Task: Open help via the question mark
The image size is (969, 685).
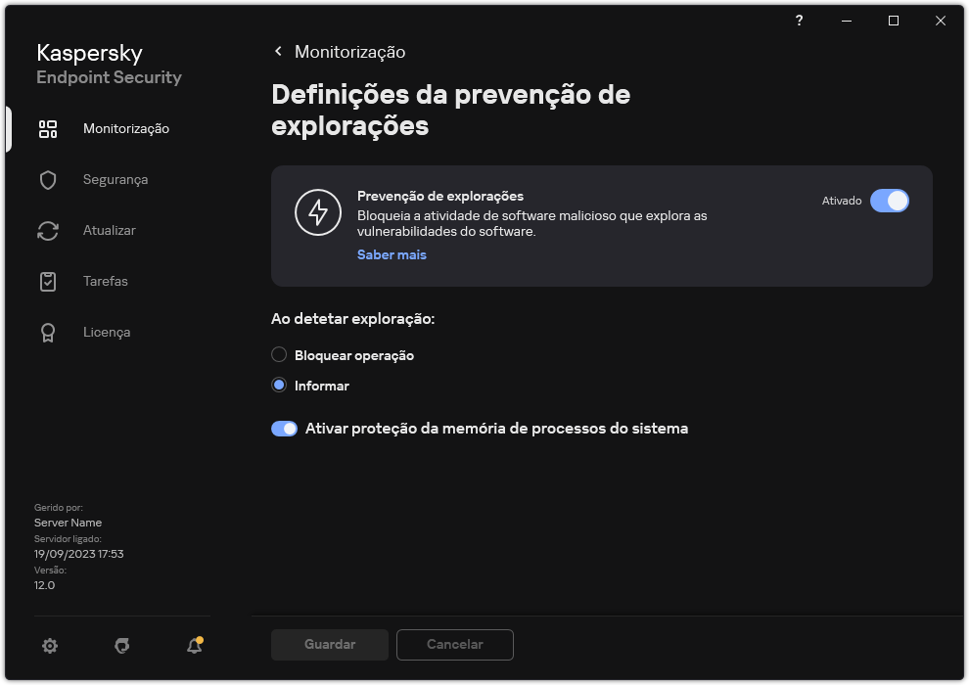Action: click(799, 20)
